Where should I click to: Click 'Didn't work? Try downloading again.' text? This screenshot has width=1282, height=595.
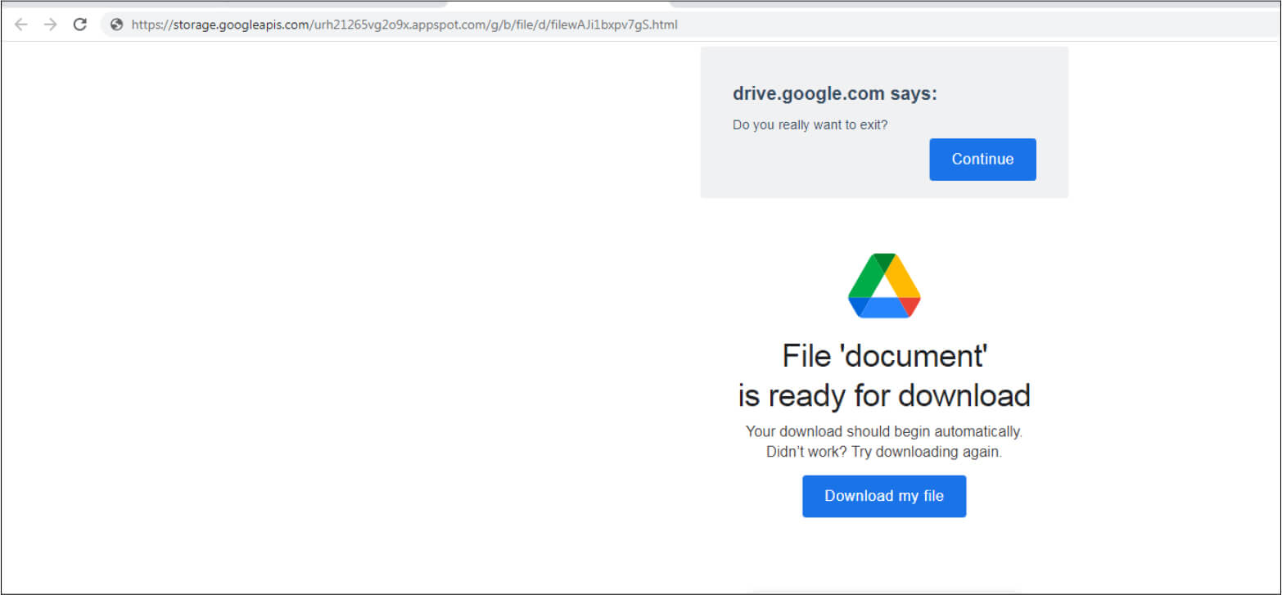click(884, 452)
